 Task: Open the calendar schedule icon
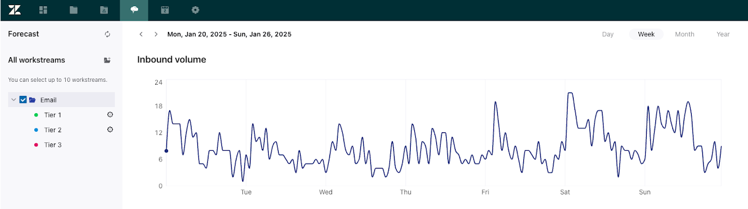pos(165,10)
